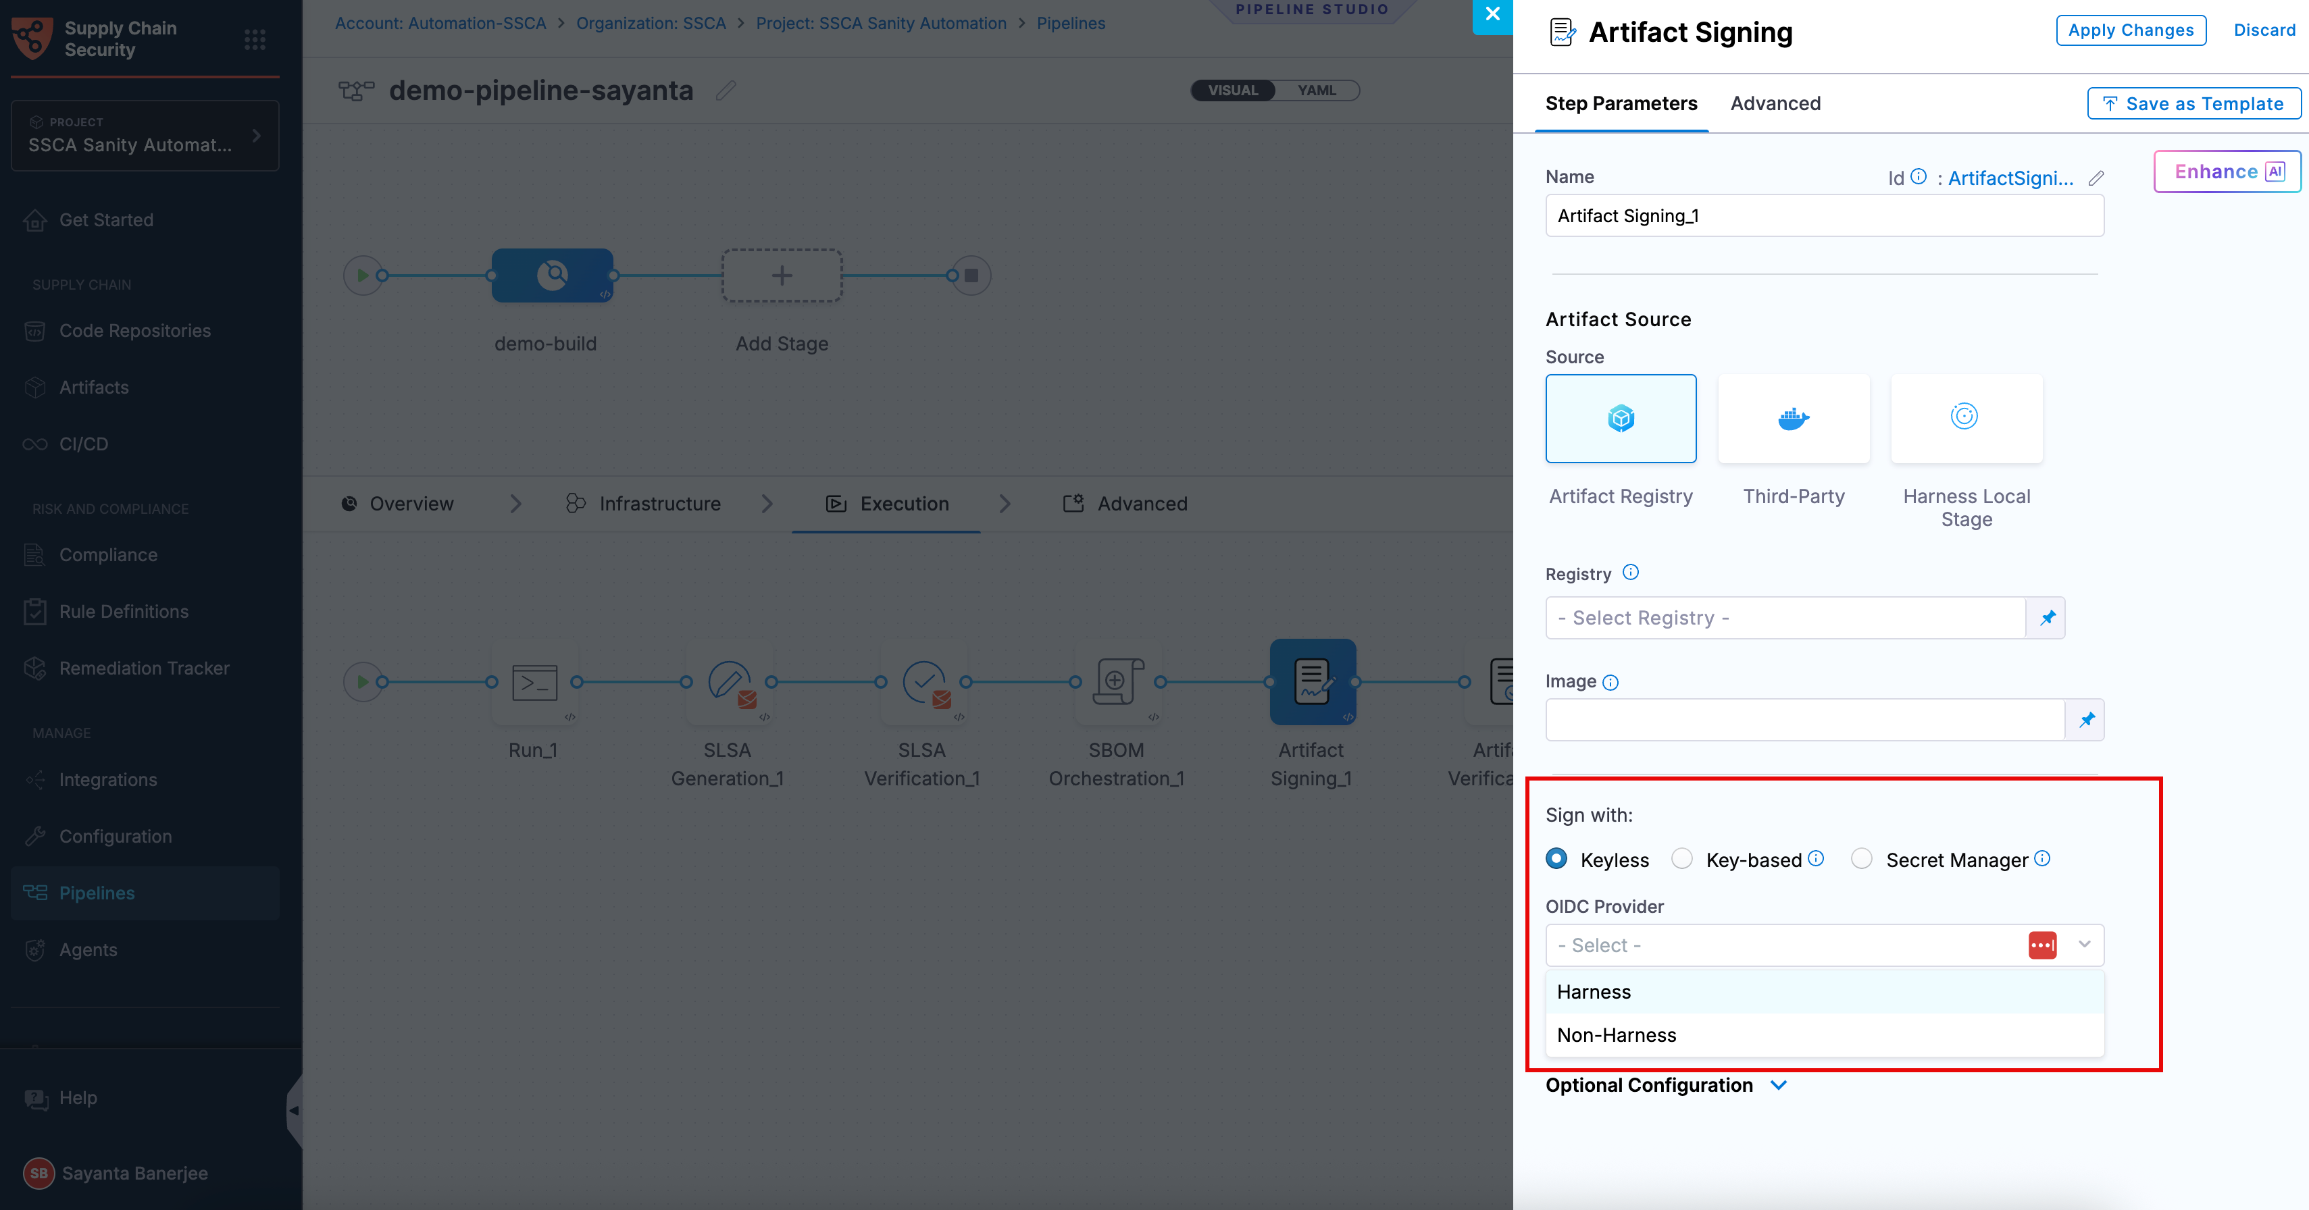Image resolution: width=2309 pixels, height=1210 pixels.
Task: Open the OIDC Provider select dropdown
Action: pos(1824,945)
